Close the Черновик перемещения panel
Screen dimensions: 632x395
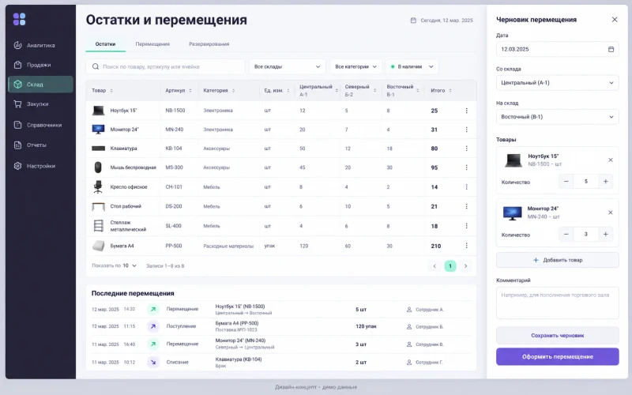pos(615,19)
